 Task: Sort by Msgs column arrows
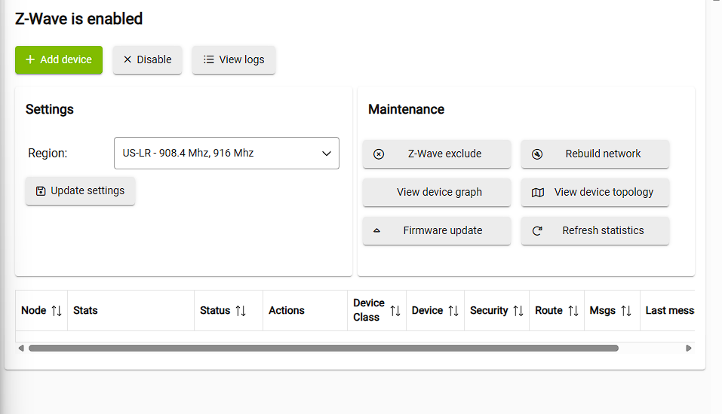(x=626, y=311)
